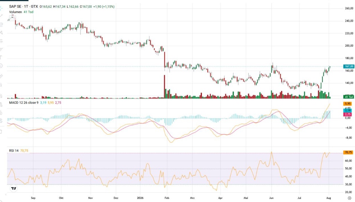
Task: Click the Jun label on time axis
Action: tap(271, 198)
